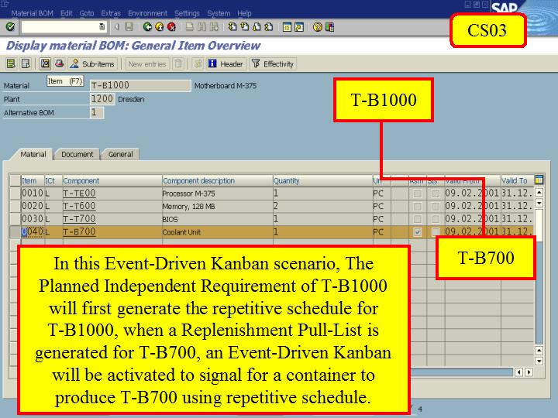558x418 pixels.
Task: Click the grayed-out Save disk icon
Action: tap(129, 26)
